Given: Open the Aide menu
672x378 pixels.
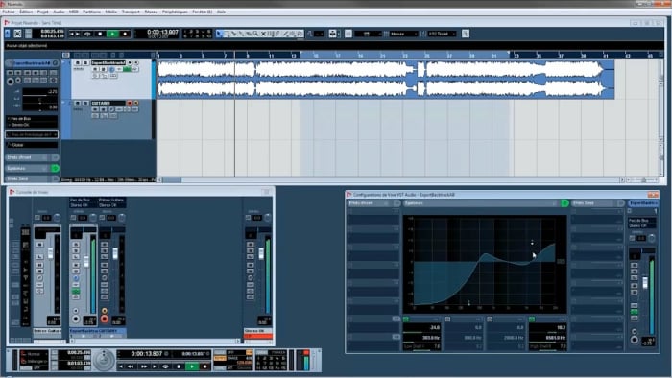Looking at the screenshot, I should (x=221, y=12).
